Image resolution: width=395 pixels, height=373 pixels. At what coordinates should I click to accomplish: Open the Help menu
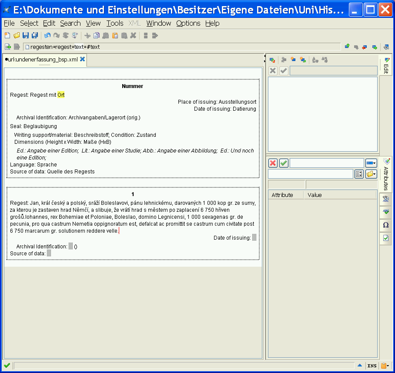(x=212, y=23)
